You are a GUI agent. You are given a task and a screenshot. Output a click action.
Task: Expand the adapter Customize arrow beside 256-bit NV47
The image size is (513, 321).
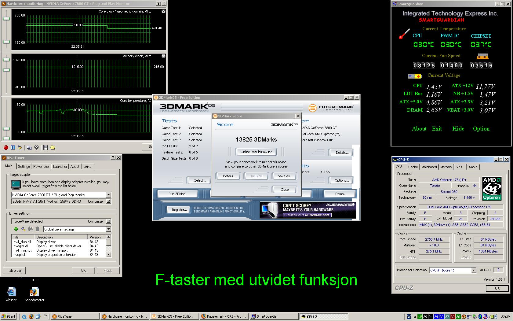coord(108,201)
